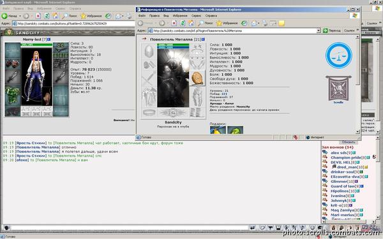The height and width of the screenshot is (239, 383).
Task: Open Search (Поиск) in front info window
Action: [x=206, y=23]
